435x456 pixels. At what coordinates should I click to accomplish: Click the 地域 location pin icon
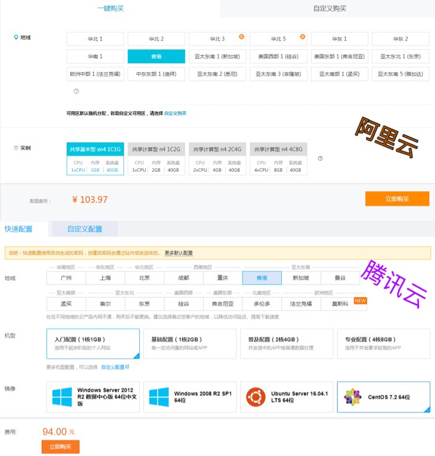[16, 37]
